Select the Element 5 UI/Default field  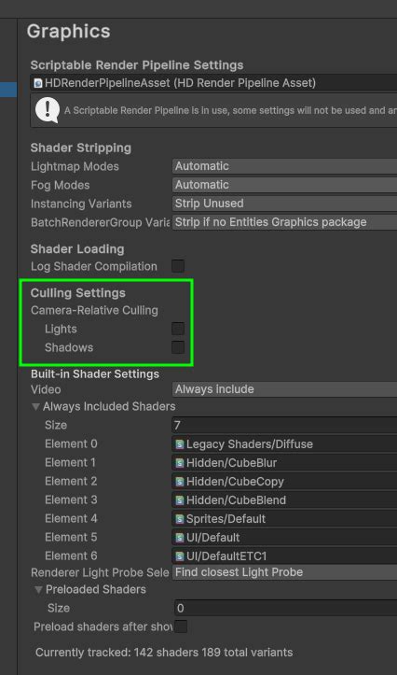click(284, 538)
